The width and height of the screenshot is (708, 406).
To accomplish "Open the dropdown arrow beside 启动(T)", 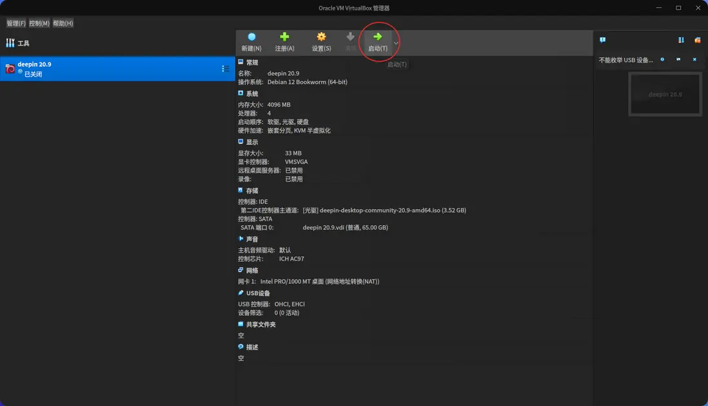I will (x=396, y=43).
